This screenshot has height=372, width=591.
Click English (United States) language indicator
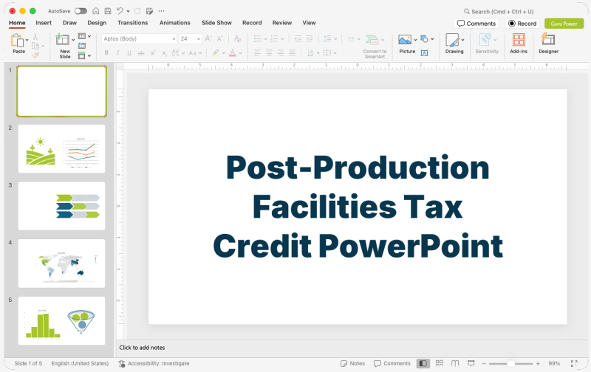[80, 363]
